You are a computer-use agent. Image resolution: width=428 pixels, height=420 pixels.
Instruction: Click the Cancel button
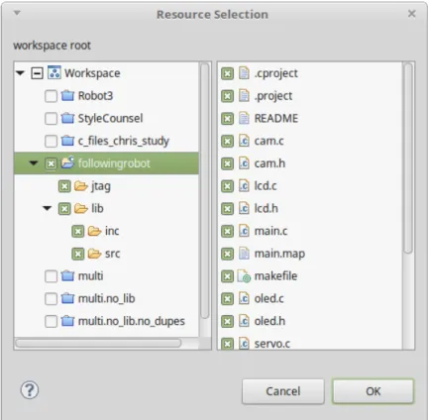click(x=283, y=391)
